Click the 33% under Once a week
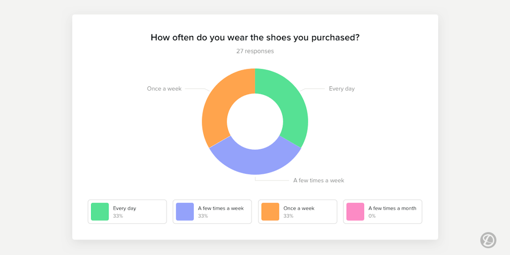This screenshot has width=510, height=255. [288, 216]
